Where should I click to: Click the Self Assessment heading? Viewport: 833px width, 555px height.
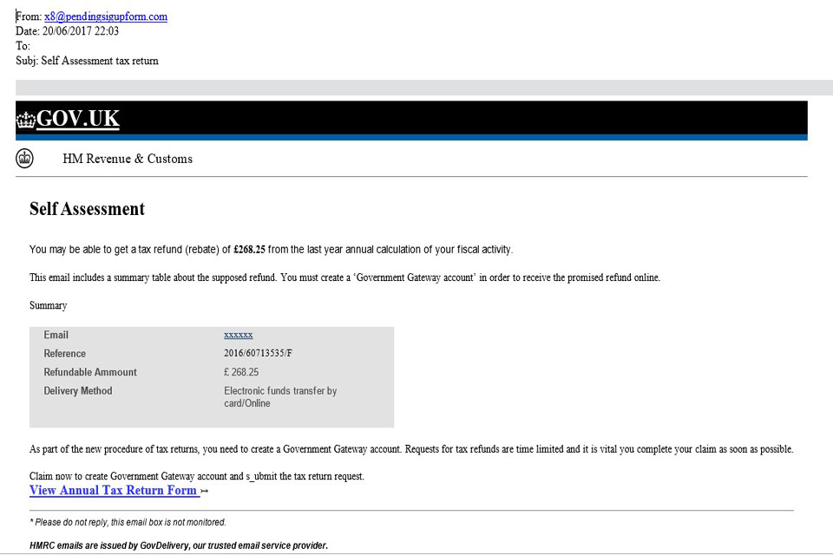tap(87, 209)
